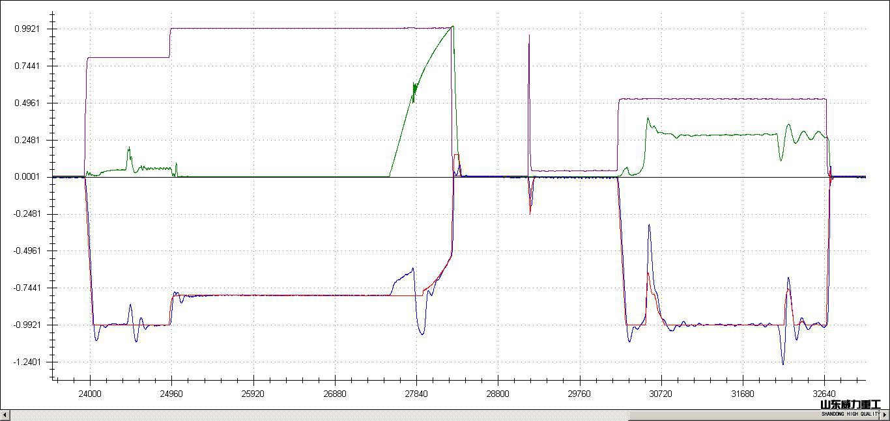Click the tall purple spike near 29200
890x421 pixels.
[x=529, y=39]
